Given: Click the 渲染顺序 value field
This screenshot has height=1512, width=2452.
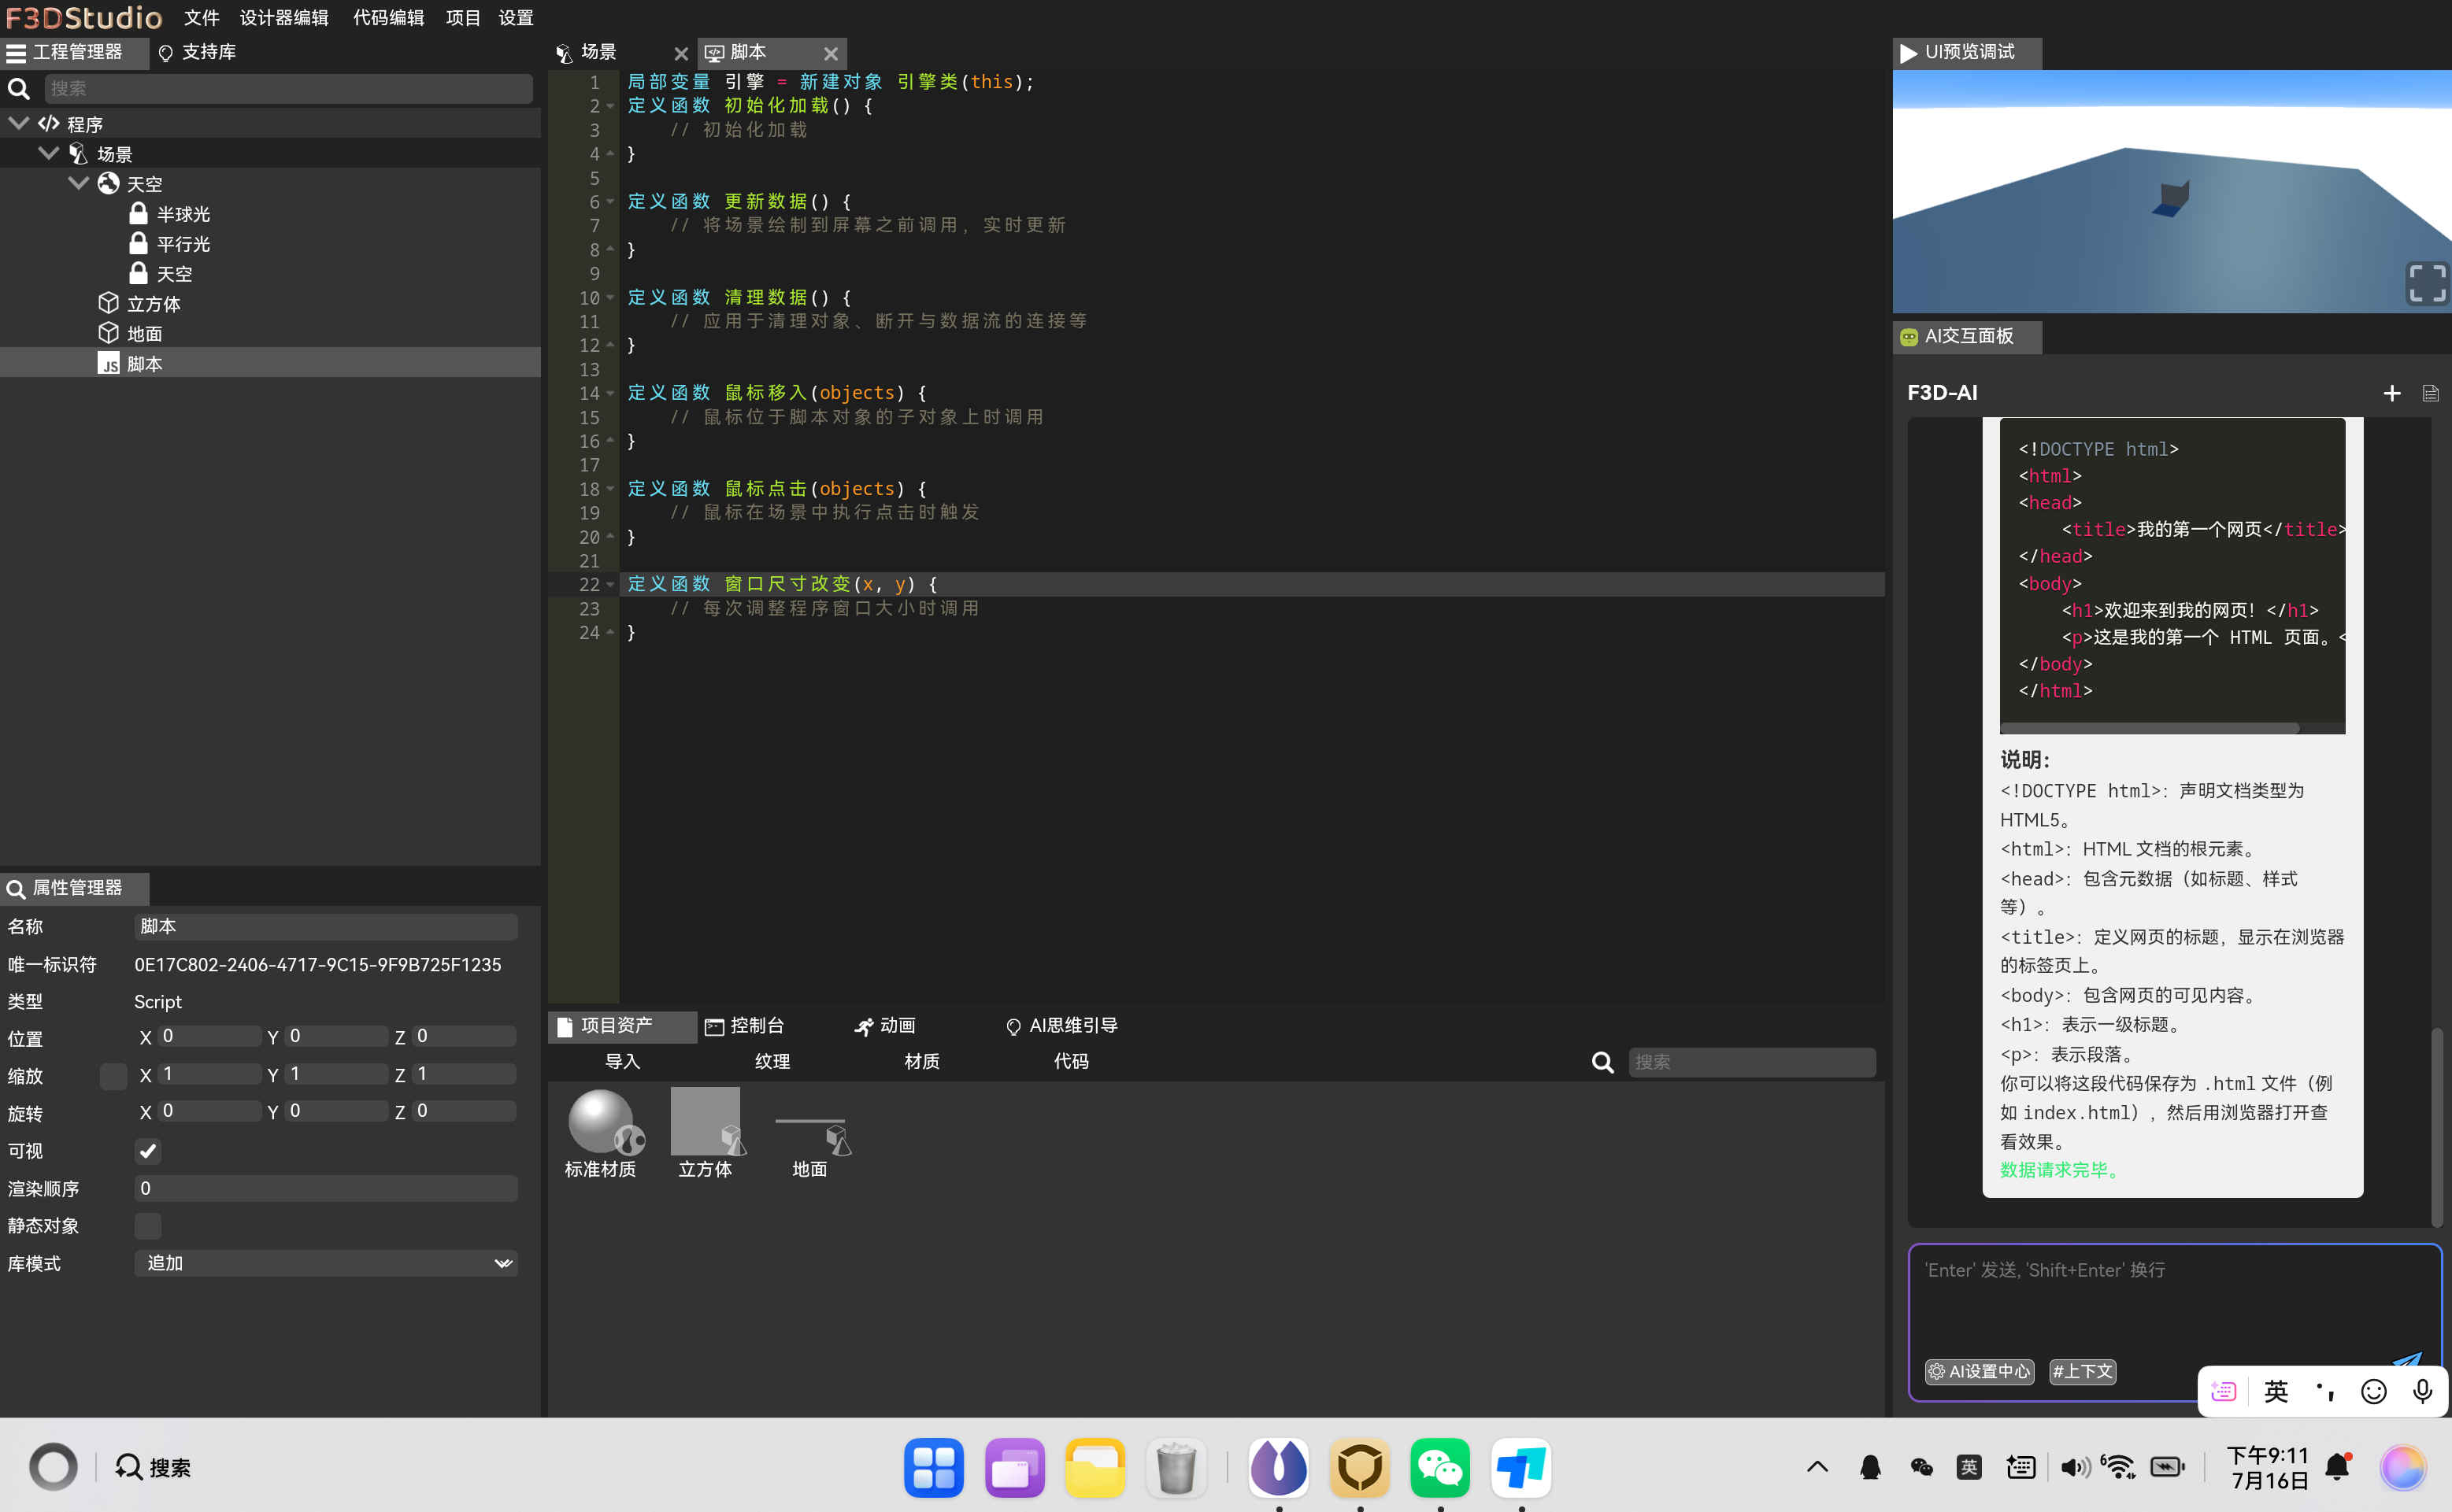Looking at the screenshot, I should click(325, 1188).
